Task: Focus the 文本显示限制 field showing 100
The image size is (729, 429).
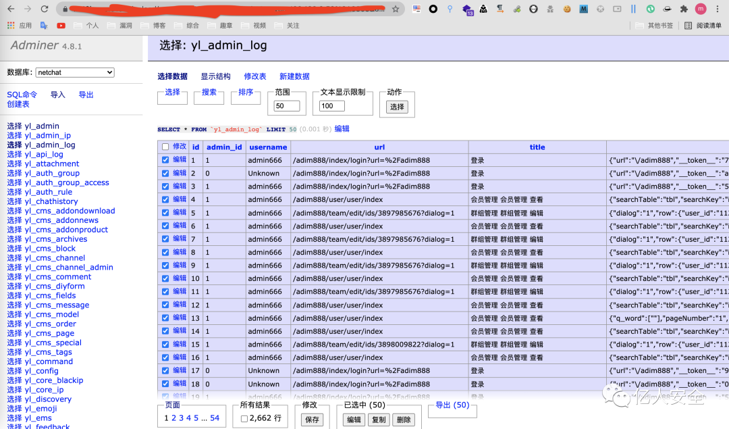Action: (332, 106)
